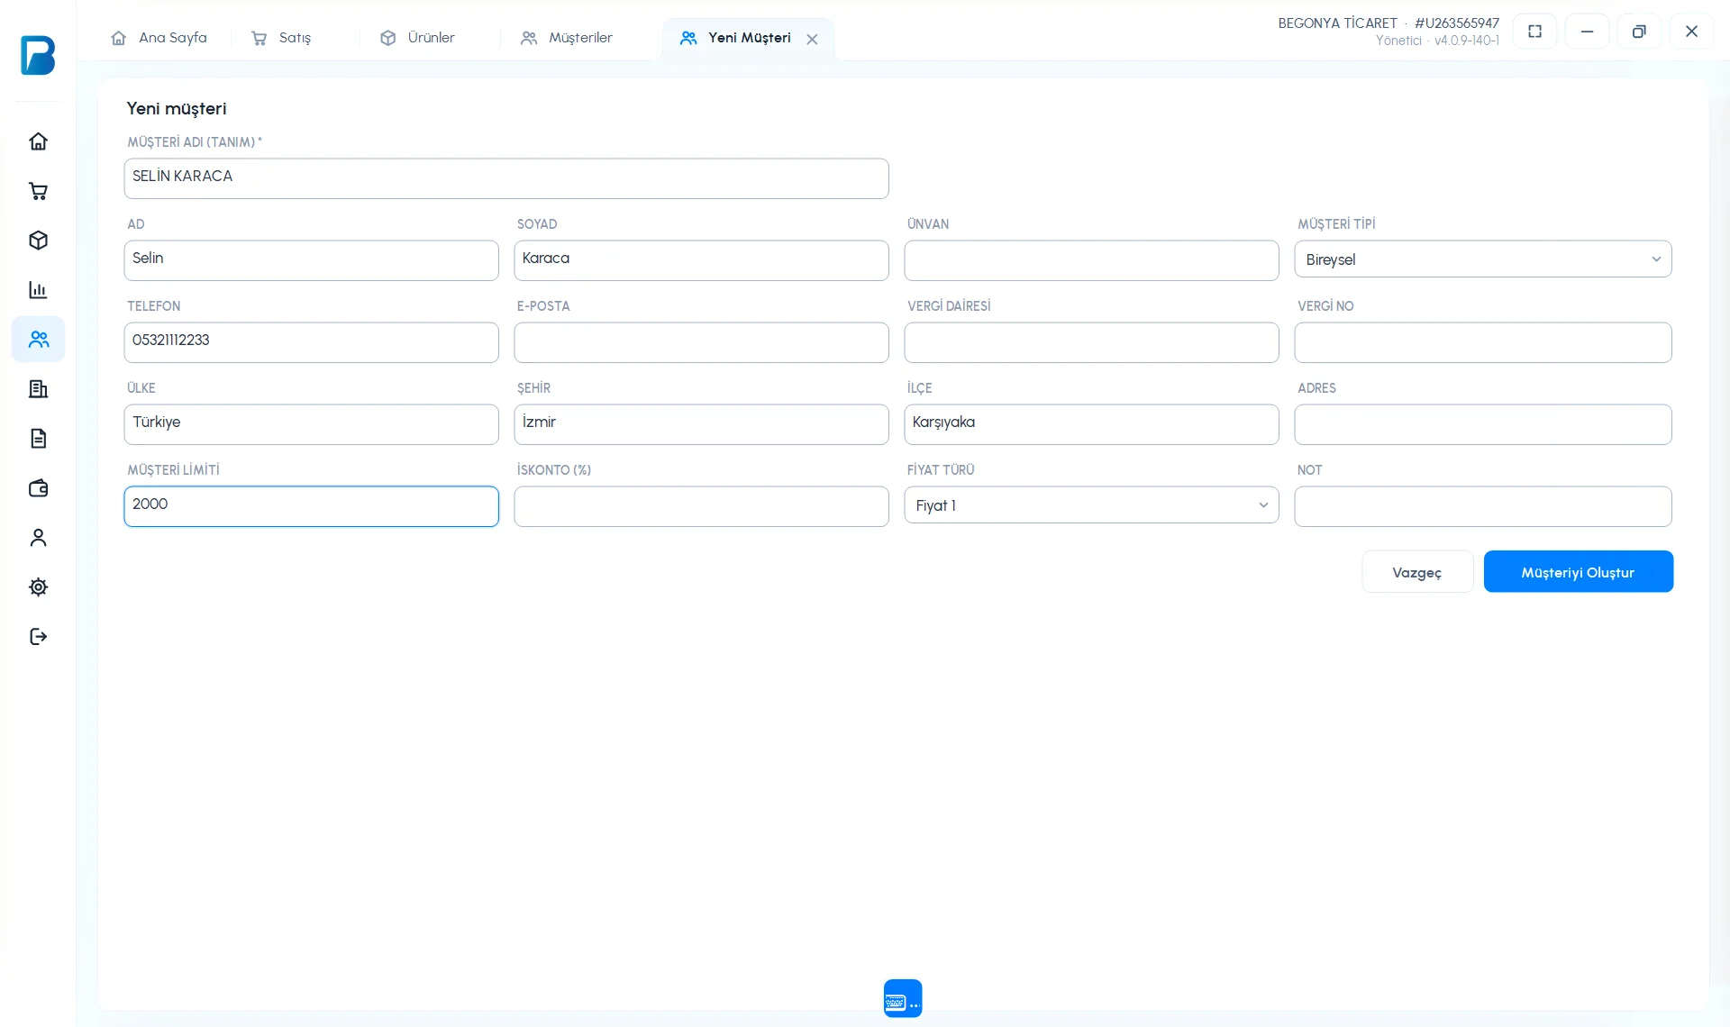Viewport: 1730px width, 1027px height.
Task: Click the Vergi No input field
Action: (x=1483, y=342)
